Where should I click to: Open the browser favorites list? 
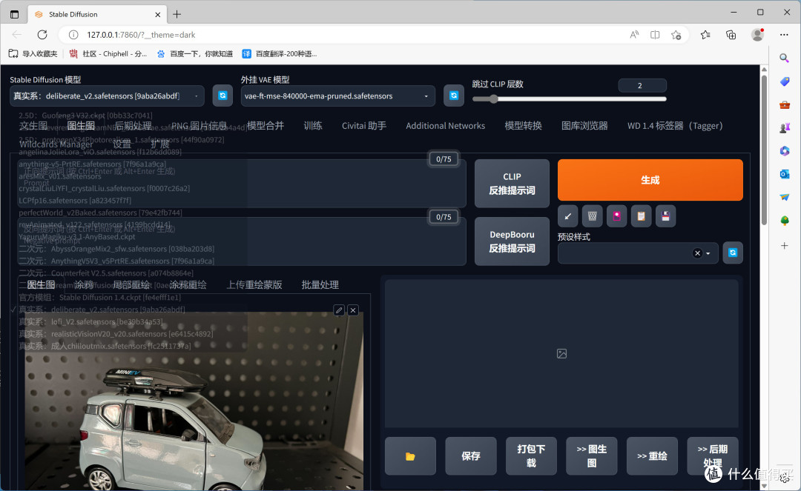pos(705,35)
